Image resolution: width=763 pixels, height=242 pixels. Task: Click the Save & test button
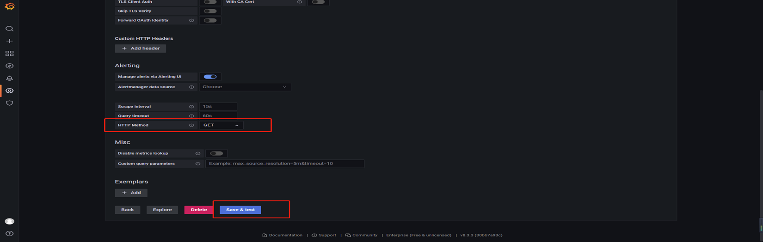coord(240,210)
